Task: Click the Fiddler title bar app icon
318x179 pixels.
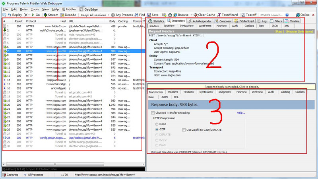Action: (x=3, y=3)
